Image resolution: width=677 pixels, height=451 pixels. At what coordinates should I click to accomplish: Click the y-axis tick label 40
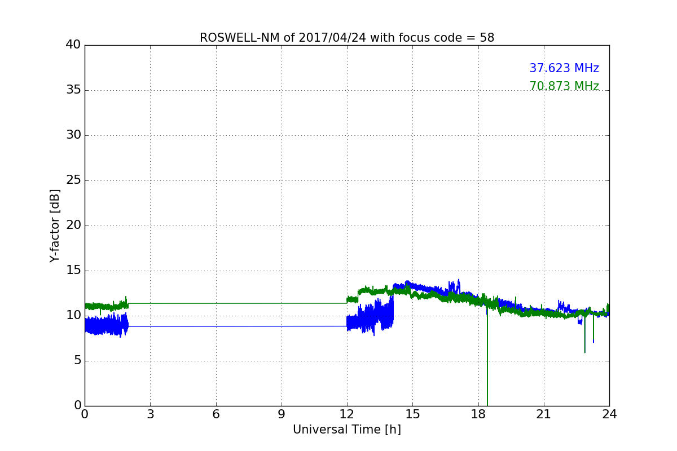(73, 45)
